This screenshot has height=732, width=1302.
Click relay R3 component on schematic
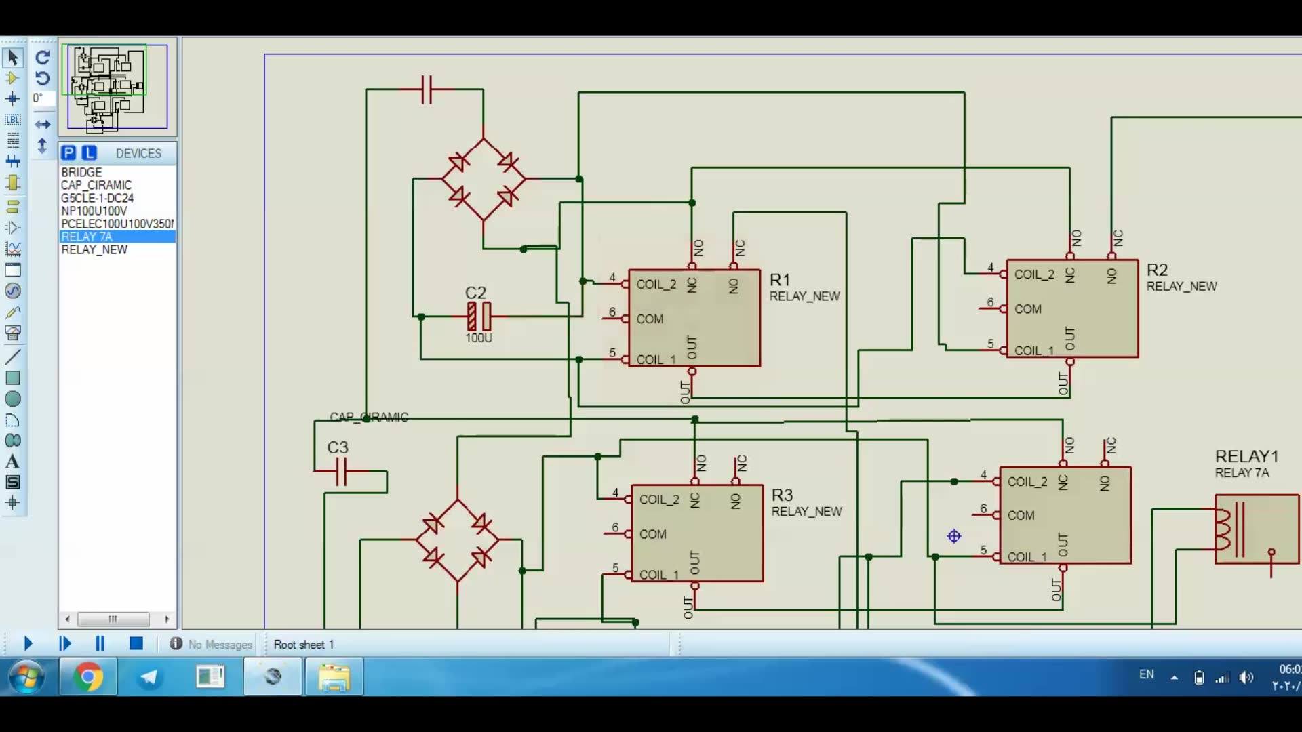coord(697,533)
